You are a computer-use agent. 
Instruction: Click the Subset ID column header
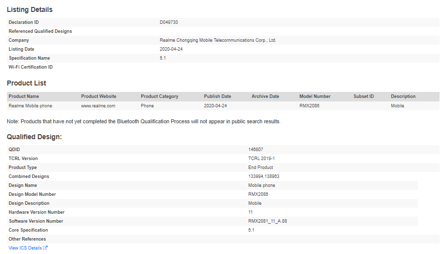(x=363, y=96)
